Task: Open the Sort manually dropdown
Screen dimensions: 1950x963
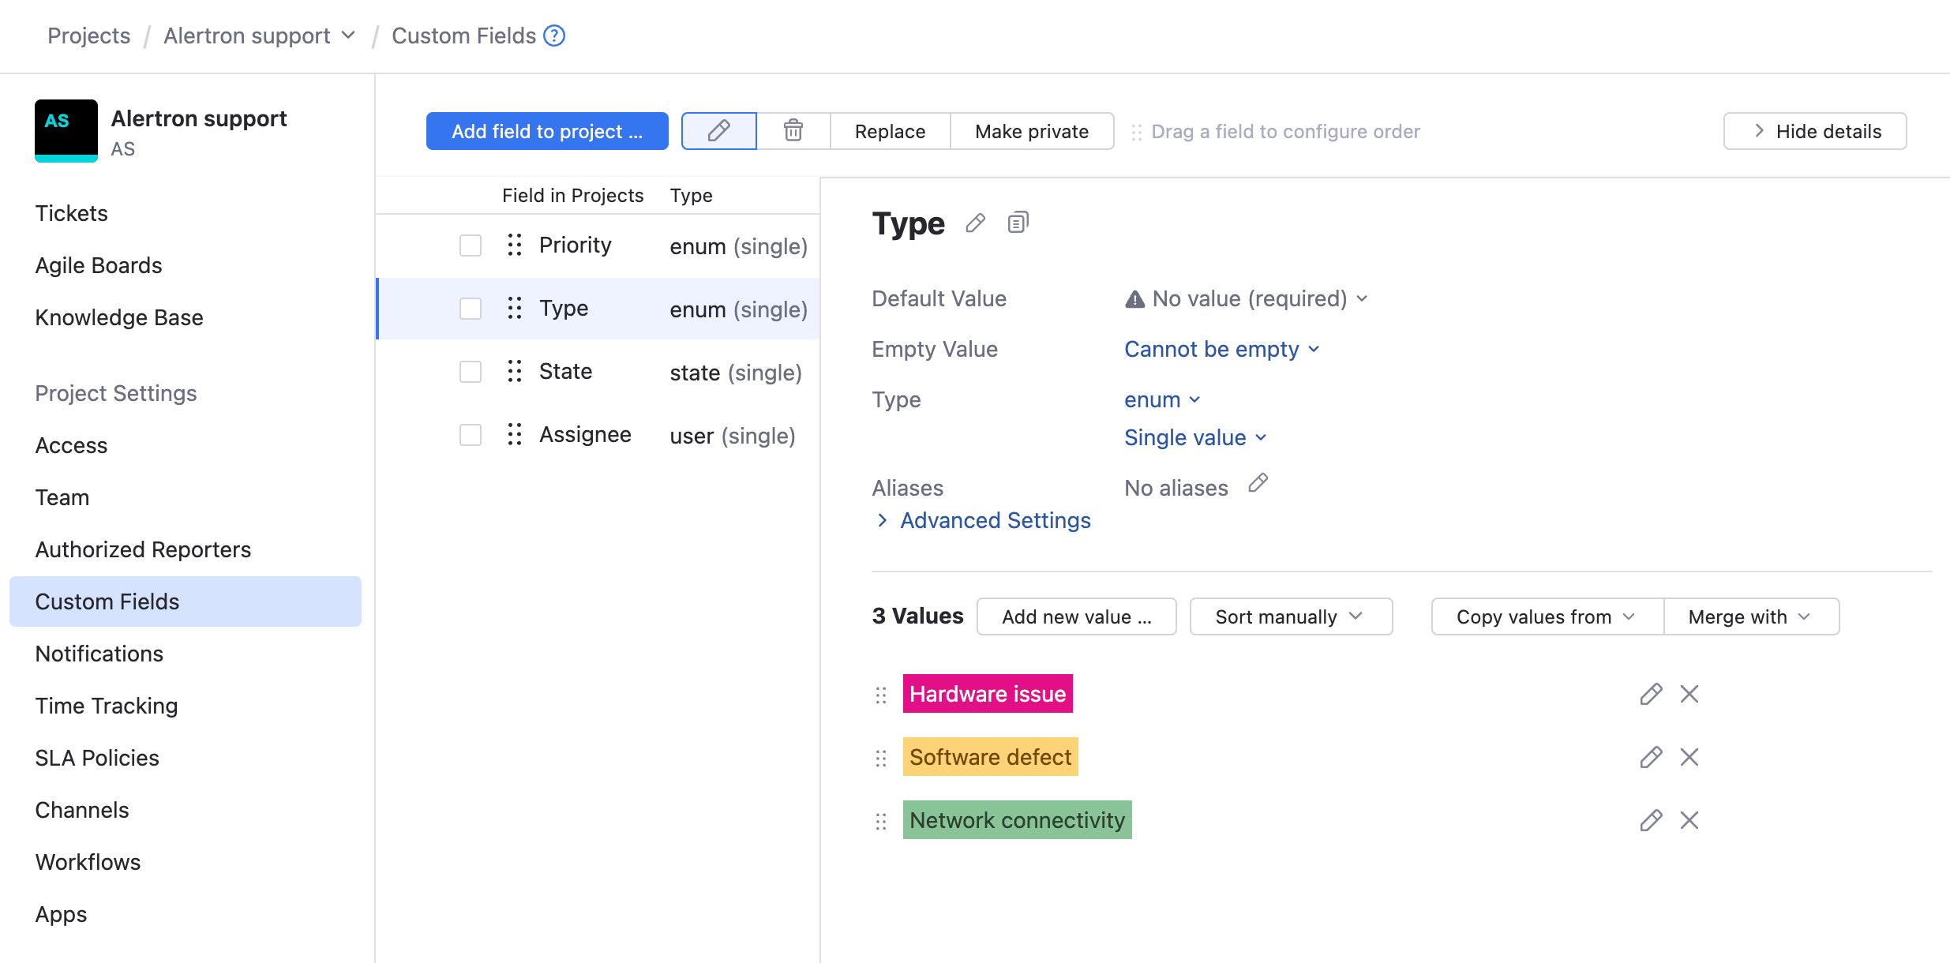Action: pos(1290,616)
